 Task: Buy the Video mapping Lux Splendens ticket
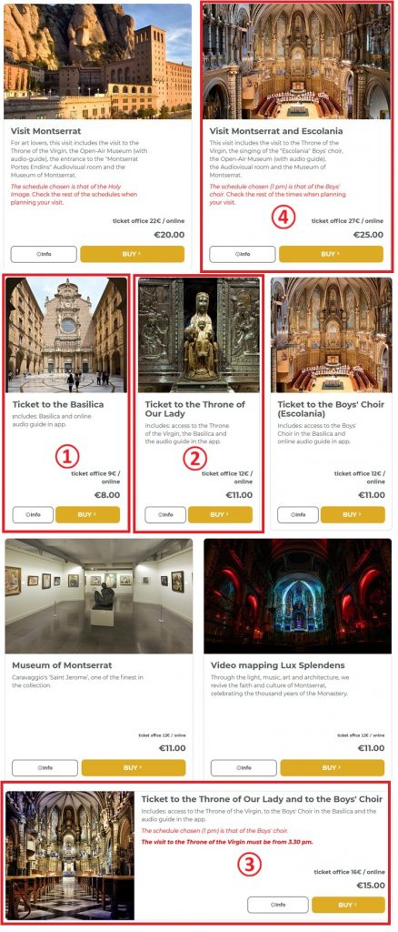[333, 767]
